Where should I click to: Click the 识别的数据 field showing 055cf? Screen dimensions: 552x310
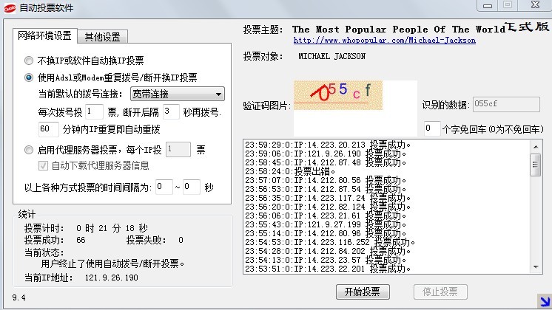[505, 105]
